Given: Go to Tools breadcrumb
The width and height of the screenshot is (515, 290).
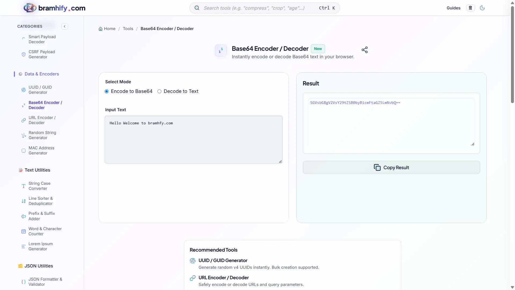Looking at the screenshot, I should click(x=128, y=29).
